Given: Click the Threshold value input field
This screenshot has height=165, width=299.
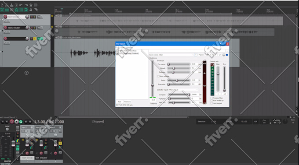Looking at the screenshot, I should point(153,100).
